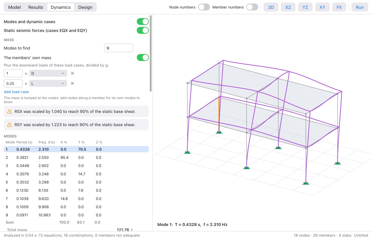
Task: Click the analysis status text in status bar
Action: point(72,236)
